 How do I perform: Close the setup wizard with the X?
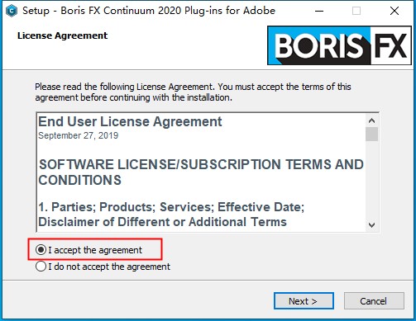(394, 11)
